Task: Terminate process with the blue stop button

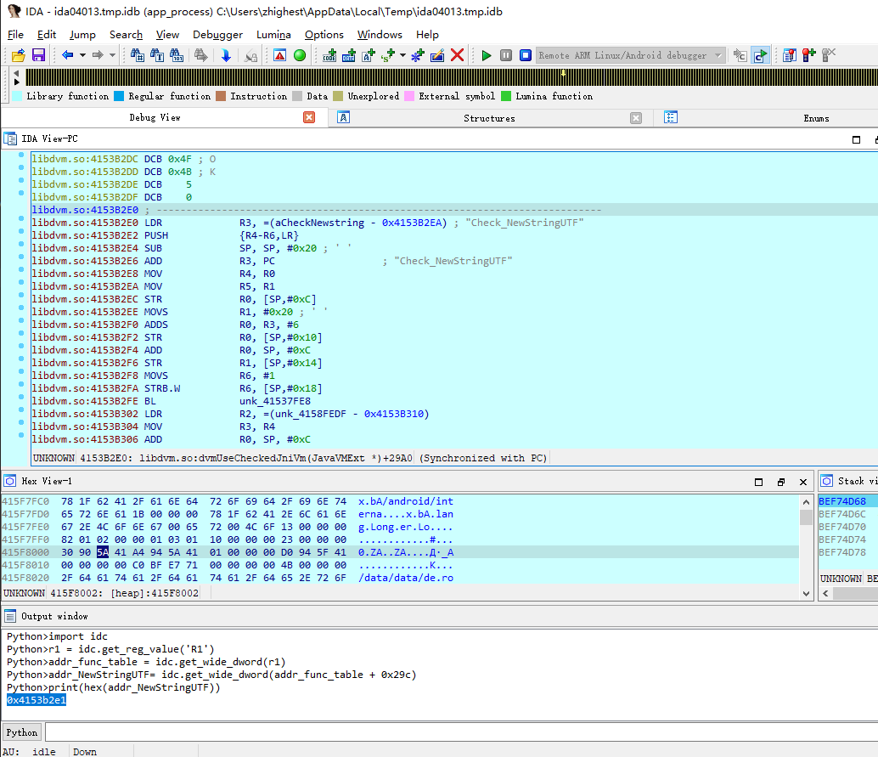Action: tap(526, 55)
